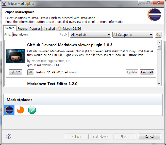Click the Cancel button
This screenshot has height=145, width=166.
pos(150,136)
